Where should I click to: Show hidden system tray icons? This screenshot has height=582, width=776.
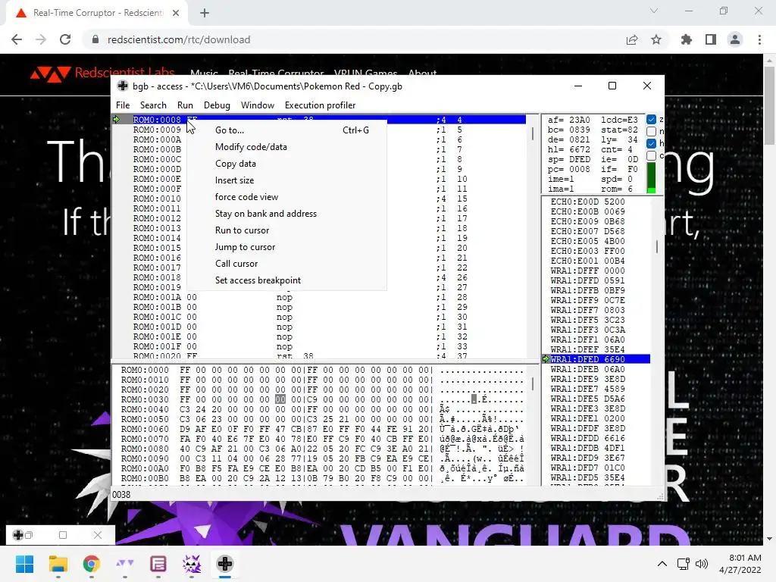click(662, 564)
